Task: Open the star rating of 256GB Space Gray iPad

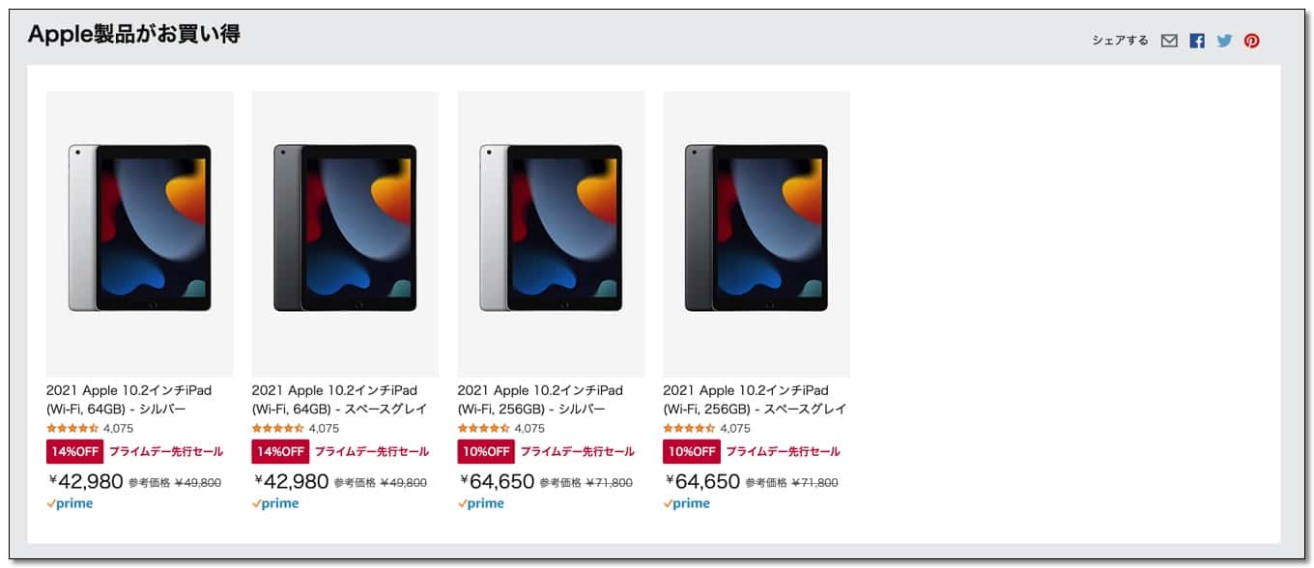Action: pyautogui.click(x=690, y=428)
